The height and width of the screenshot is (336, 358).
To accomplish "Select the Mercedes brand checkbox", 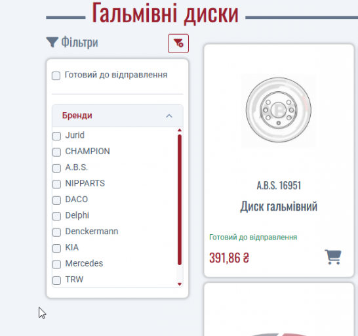I will [x=56, y=264].
